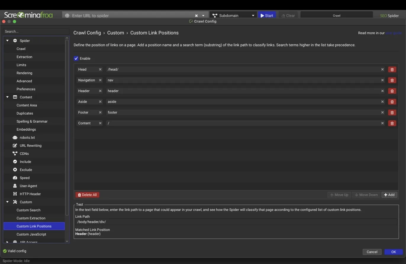The height and width of the screenshot is (264, 406).
Task: Clear the /head/ search term field
Action: pyautogui.click(x=382, y=69)
